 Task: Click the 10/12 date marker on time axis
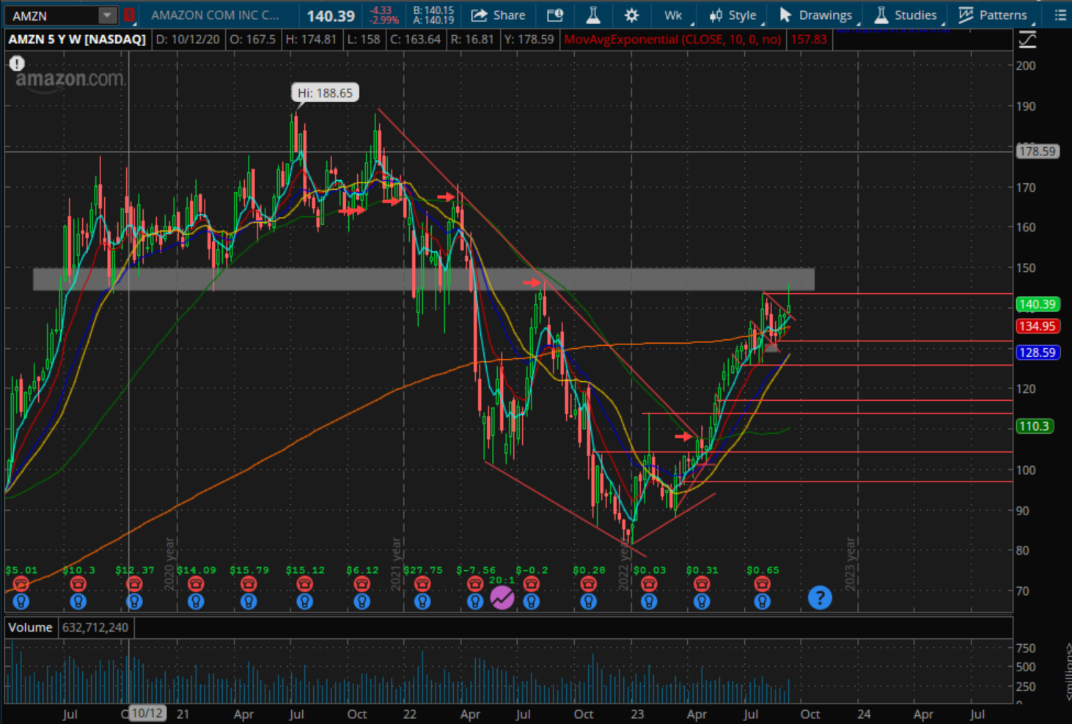click(x=147, y=713)
